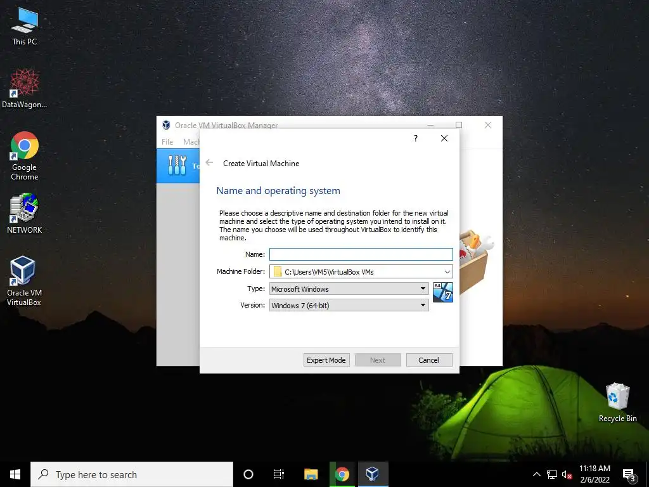Open the Windows Start menu
649x487 pixels.
click(15, 474)
